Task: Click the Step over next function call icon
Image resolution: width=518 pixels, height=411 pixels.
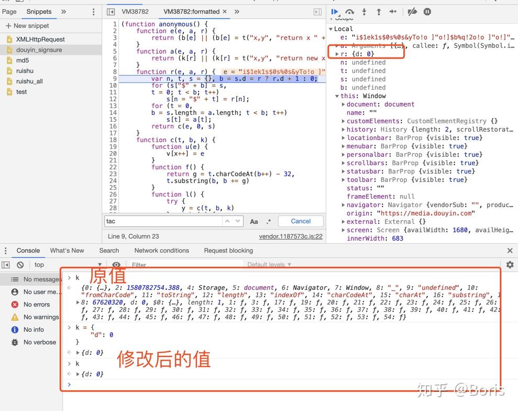Action: pos(349,11)
